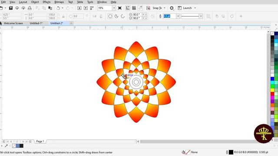Click the cloud upload icon

23,8
